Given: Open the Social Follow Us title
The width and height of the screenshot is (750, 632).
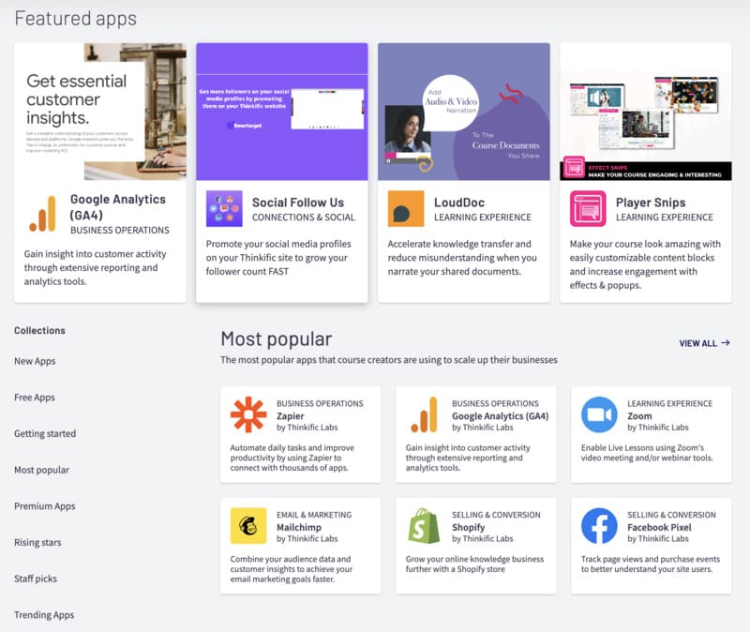Looking at the screenshot, I should [x=298, y=203].
